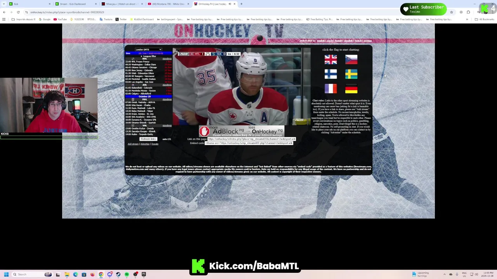The height and width of the screenshot is (279, 497).
Task: Open the Importés depuis IE bookmark folder
Action: [24, 19]
